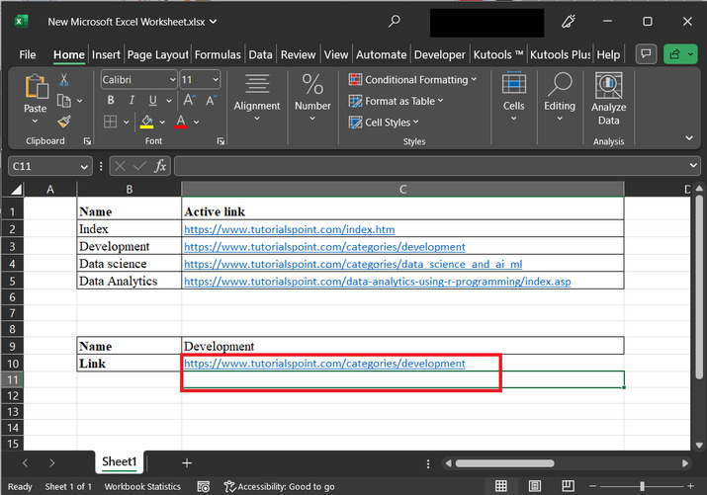This screenshot has width=707, height=495.
Task: Expand the Name Box dropdown arrow
Action: click(x=83, y=166)
